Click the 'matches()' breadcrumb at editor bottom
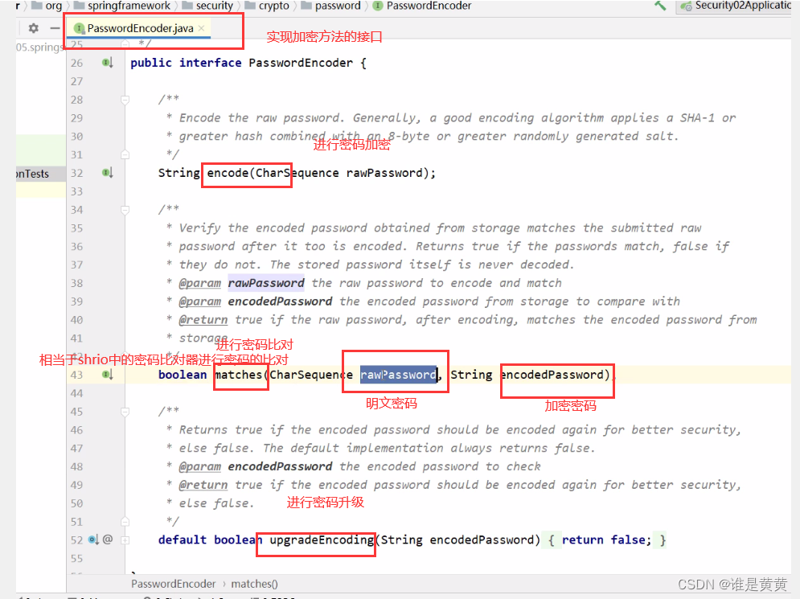The image size is (800, 599). [x=254, y=584]
